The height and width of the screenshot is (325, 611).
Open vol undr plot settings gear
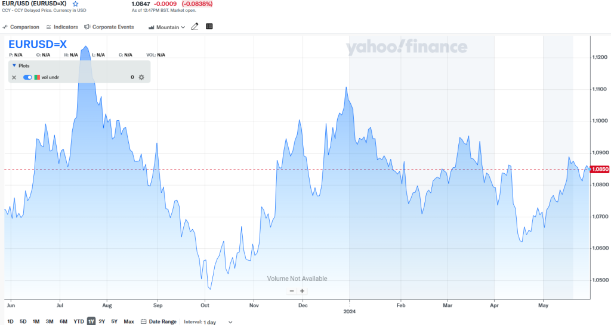(x=141, y=77)
